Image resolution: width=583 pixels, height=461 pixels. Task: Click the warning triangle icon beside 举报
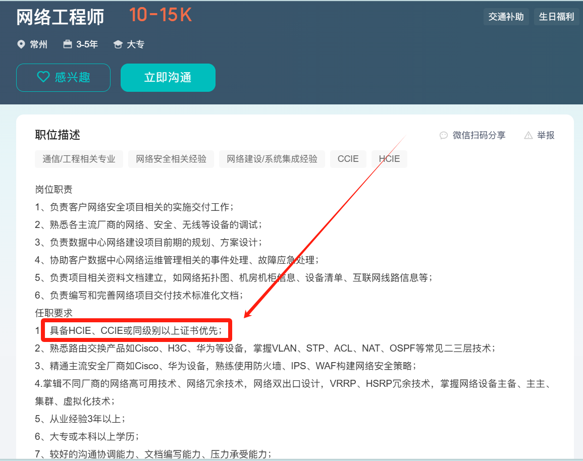(528, 135)
